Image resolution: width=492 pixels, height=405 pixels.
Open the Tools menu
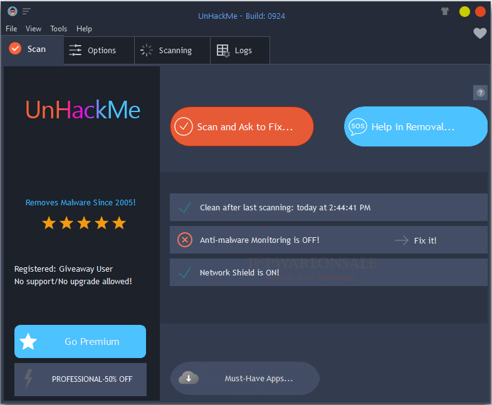[59, 29]
